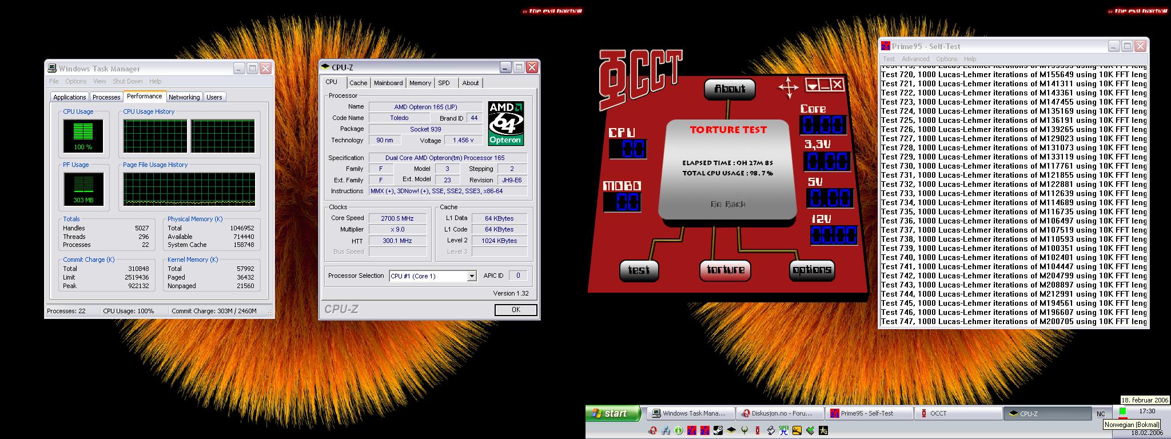
Task: Click the Voltage value 1.456 v in CPU-Z
Action: tap(463, 140)
